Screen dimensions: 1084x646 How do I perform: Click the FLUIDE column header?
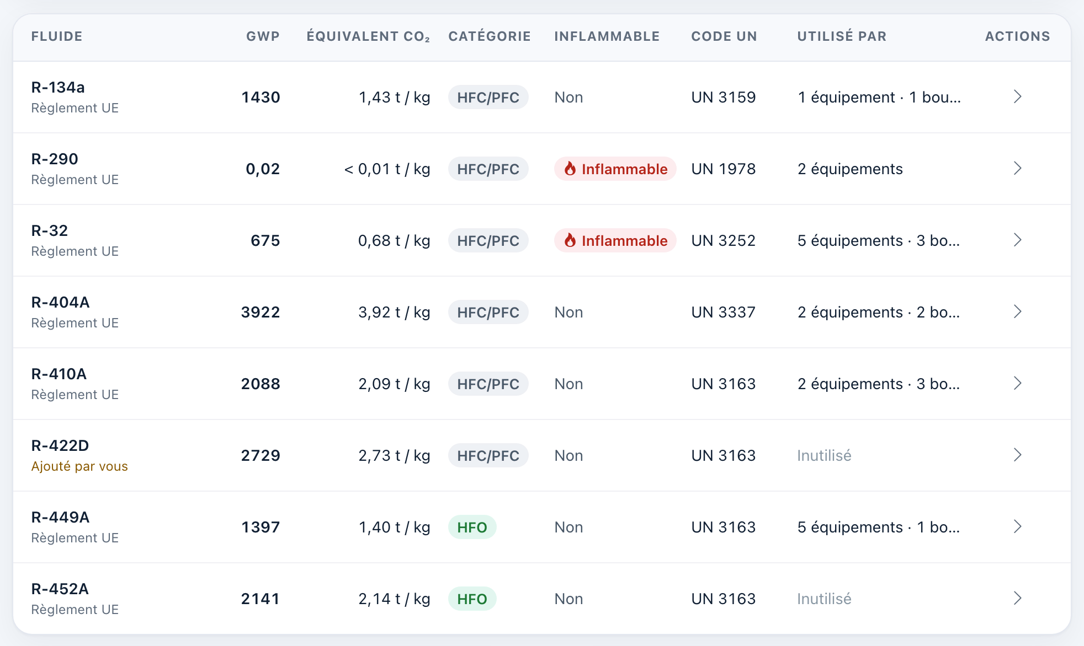(57, 36)
